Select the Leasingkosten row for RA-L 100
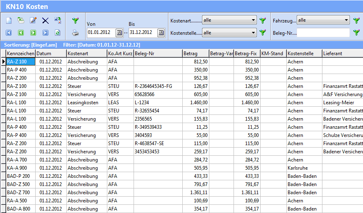 click(83, 103)
